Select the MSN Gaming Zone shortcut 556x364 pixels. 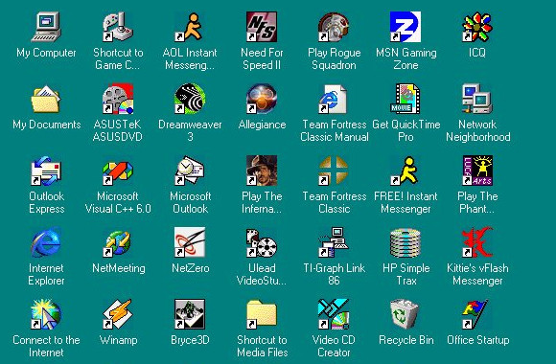tap(405, 27)
